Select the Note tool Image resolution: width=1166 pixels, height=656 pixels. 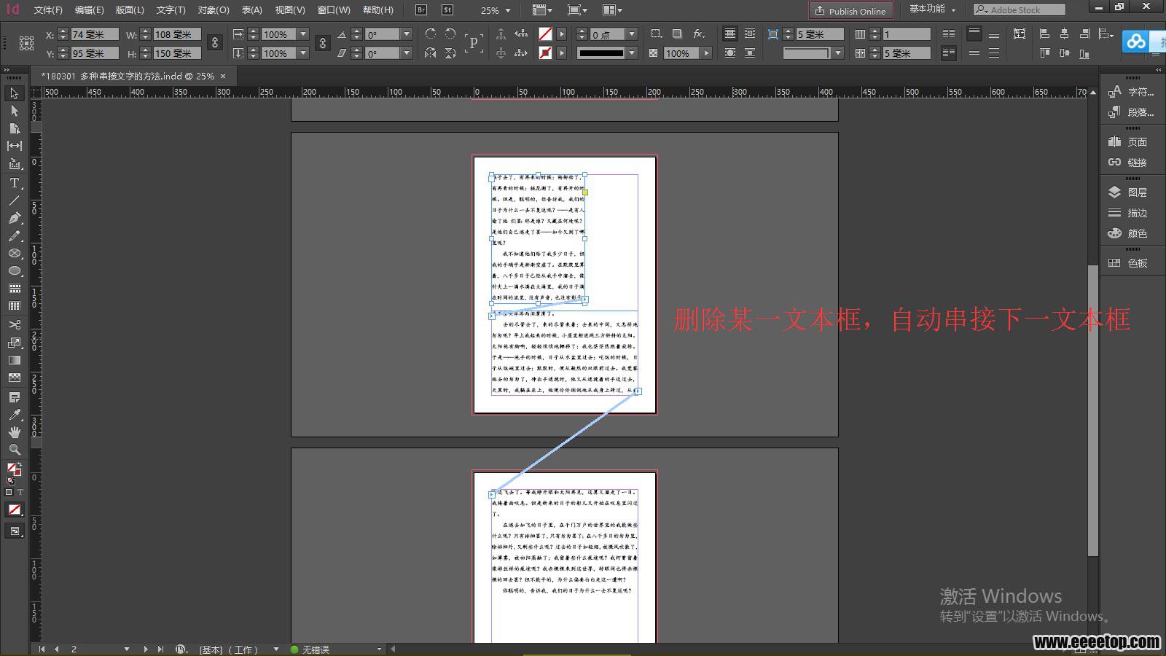(14, 397)
